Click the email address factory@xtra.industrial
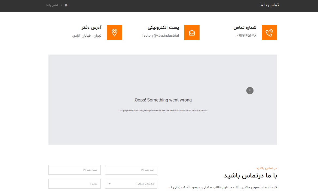Screen dimensions: 318x191 pyautogui.click(x=160, y=35)
